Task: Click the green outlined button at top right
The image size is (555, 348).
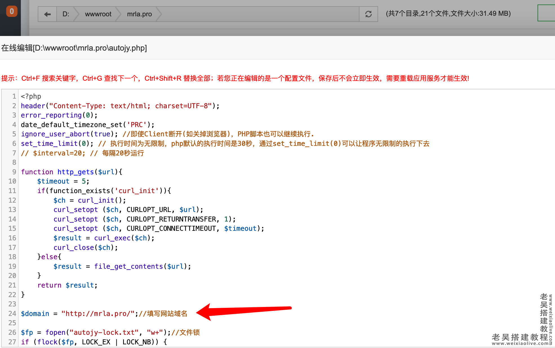Action: (547, 13)
